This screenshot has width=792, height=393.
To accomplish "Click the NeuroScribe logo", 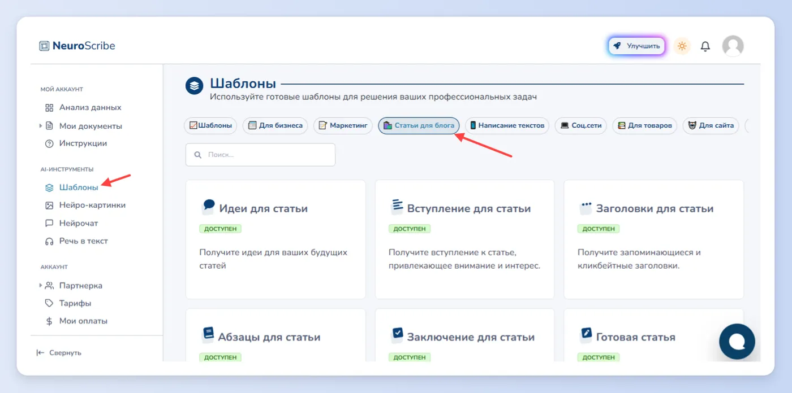I will tap(77, 46).
